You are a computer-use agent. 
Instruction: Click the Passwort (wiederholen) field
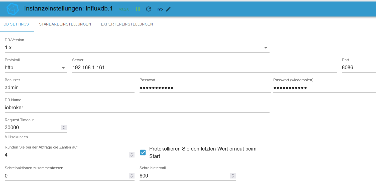(325, 87)
